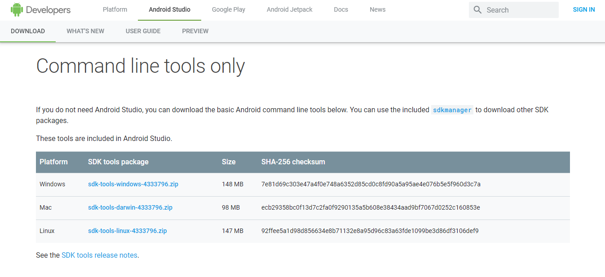Click the Command line tools only heading
This screenshot has height=277, width=605.
click(141, 66)
